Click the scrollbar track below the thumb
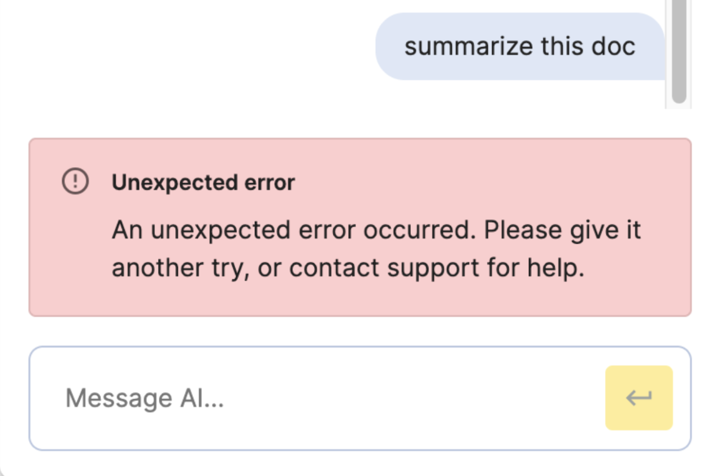The height and width of the screenshot is (476, 712). [679, 105]
